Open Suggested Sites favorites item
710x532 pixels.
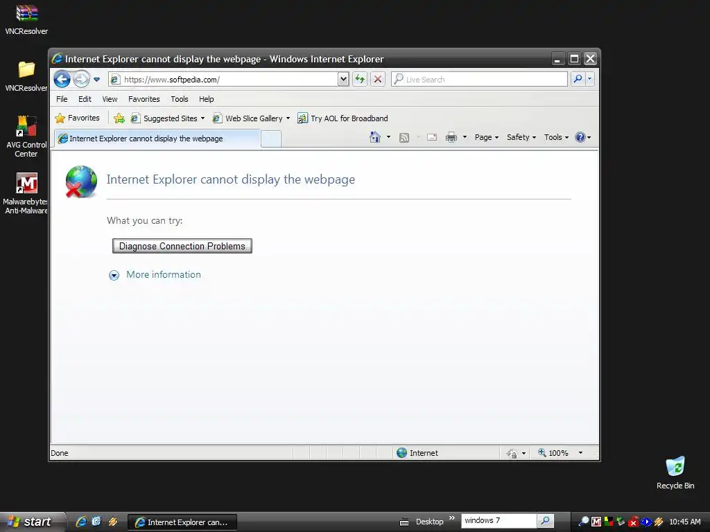click(168, 118)
